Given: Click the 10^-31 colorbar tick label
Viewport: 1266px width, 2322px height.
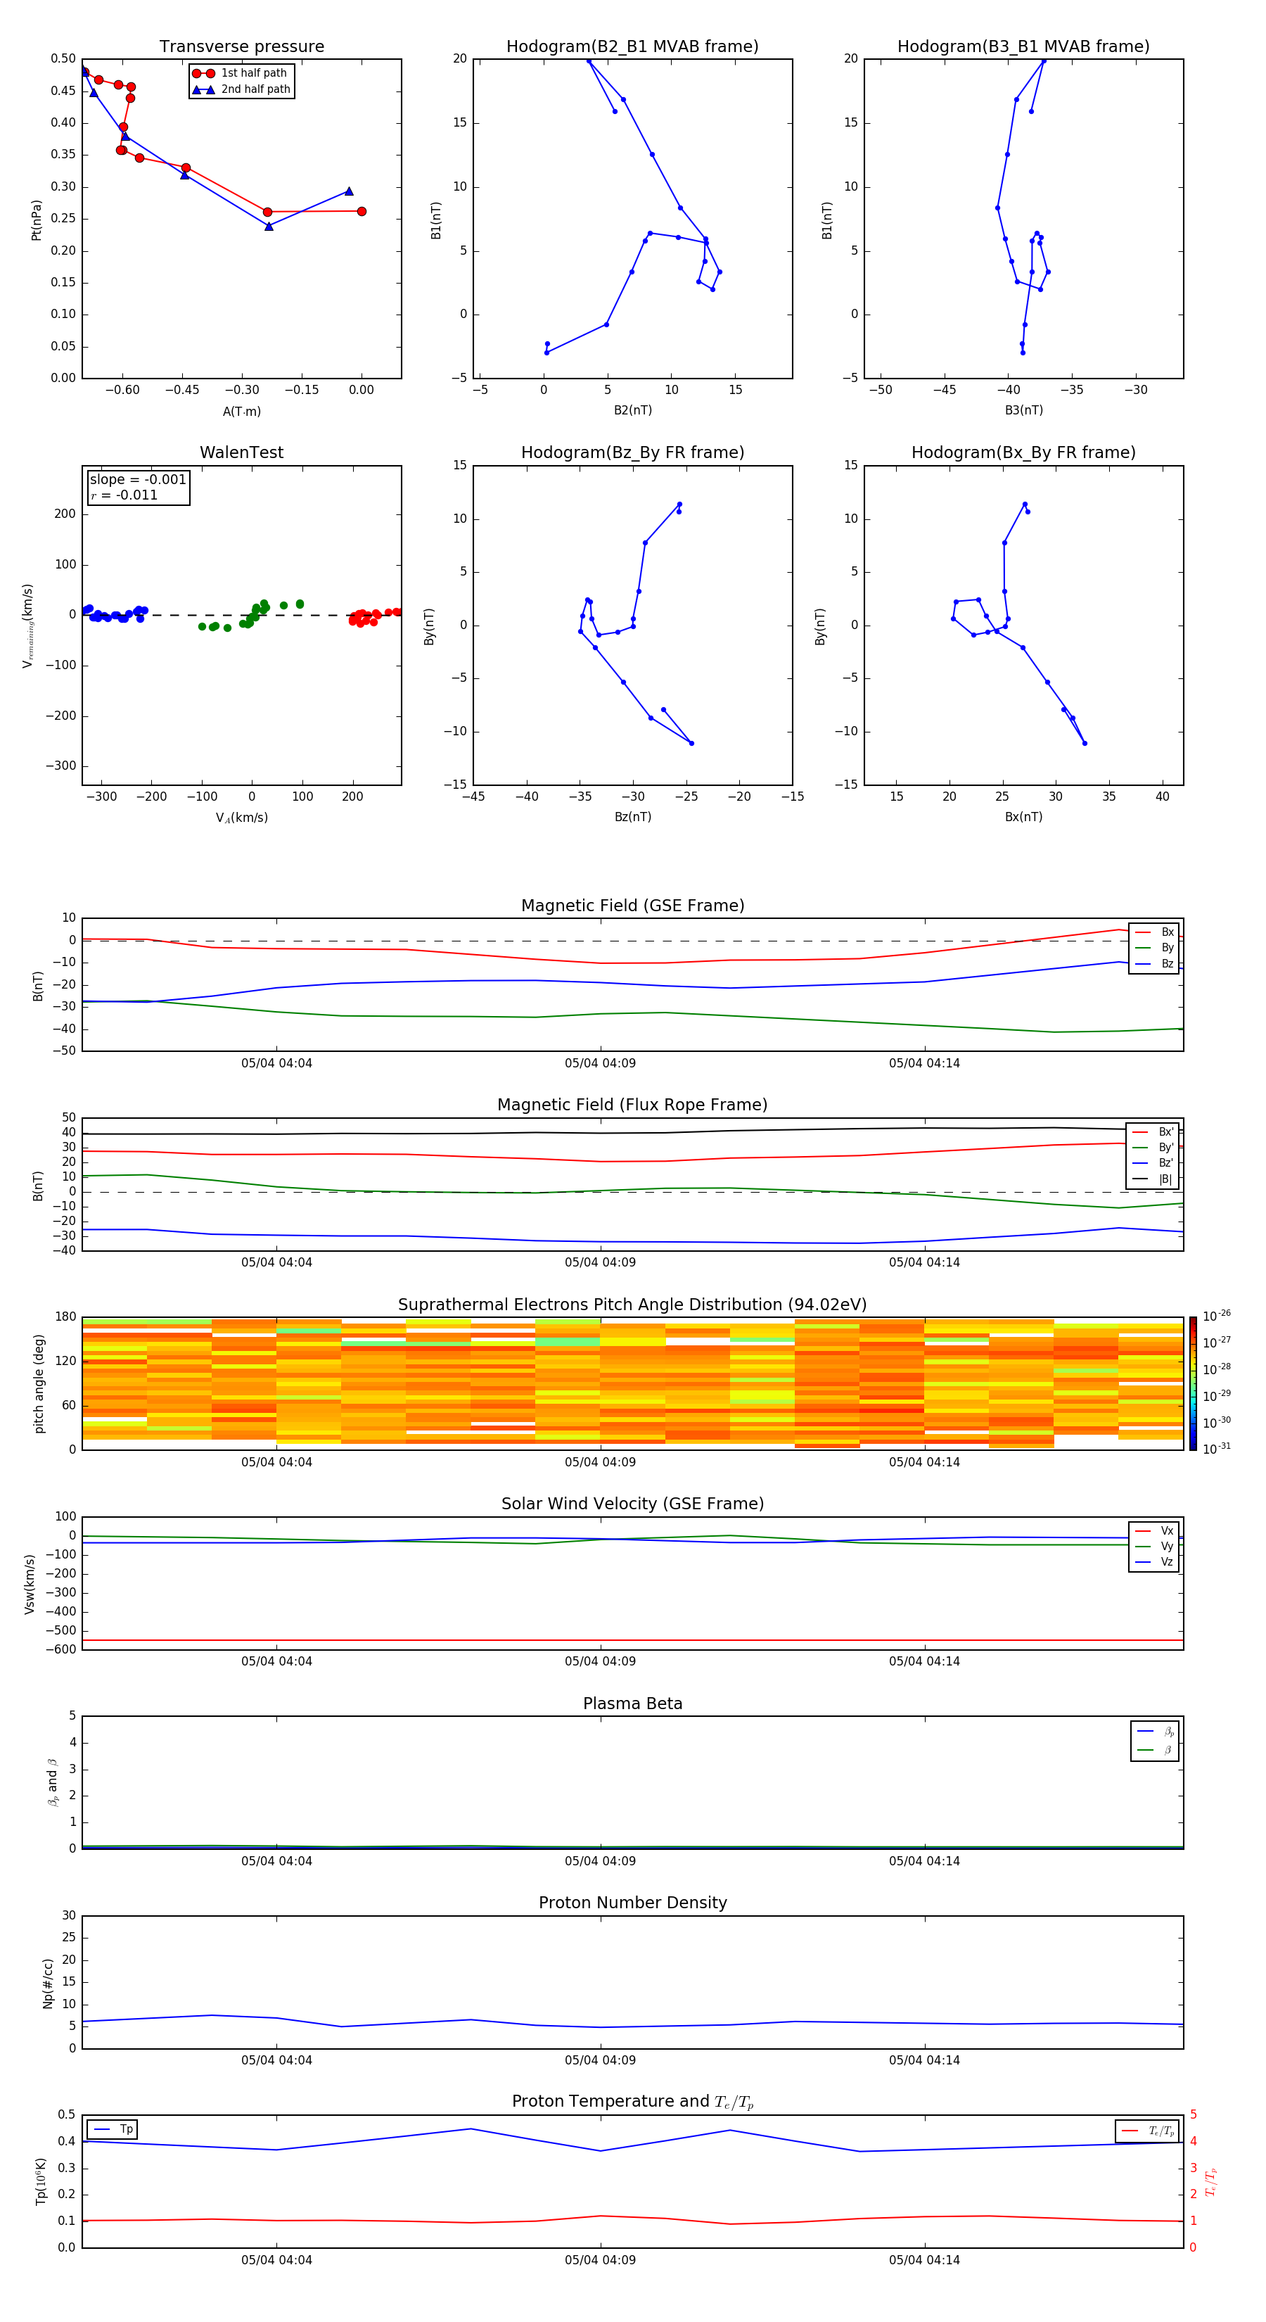Looking at the screenshot, I should pyautogui.click(x=1217, y=1449).
